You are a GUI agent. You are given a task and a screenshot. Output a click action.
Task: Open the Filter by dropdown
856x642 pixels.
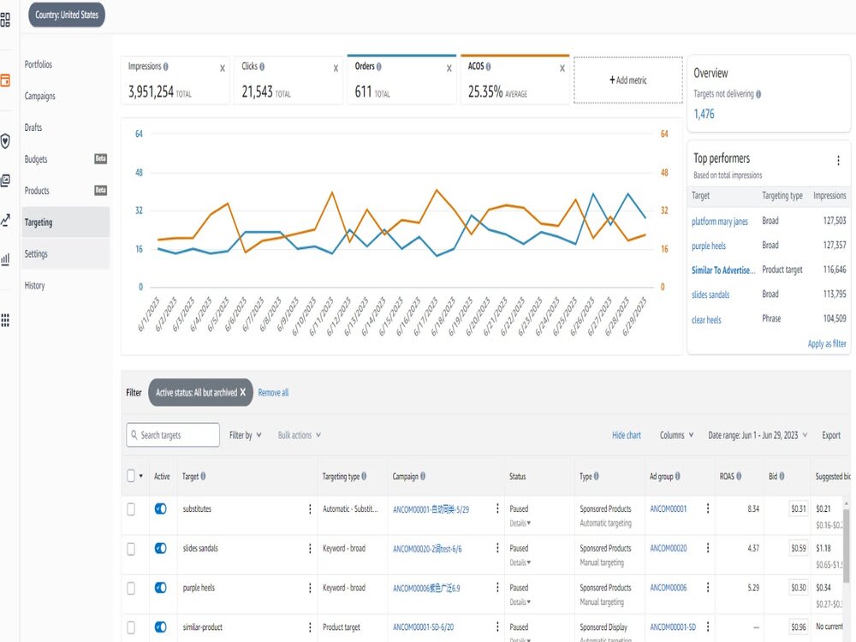point(245,435)
